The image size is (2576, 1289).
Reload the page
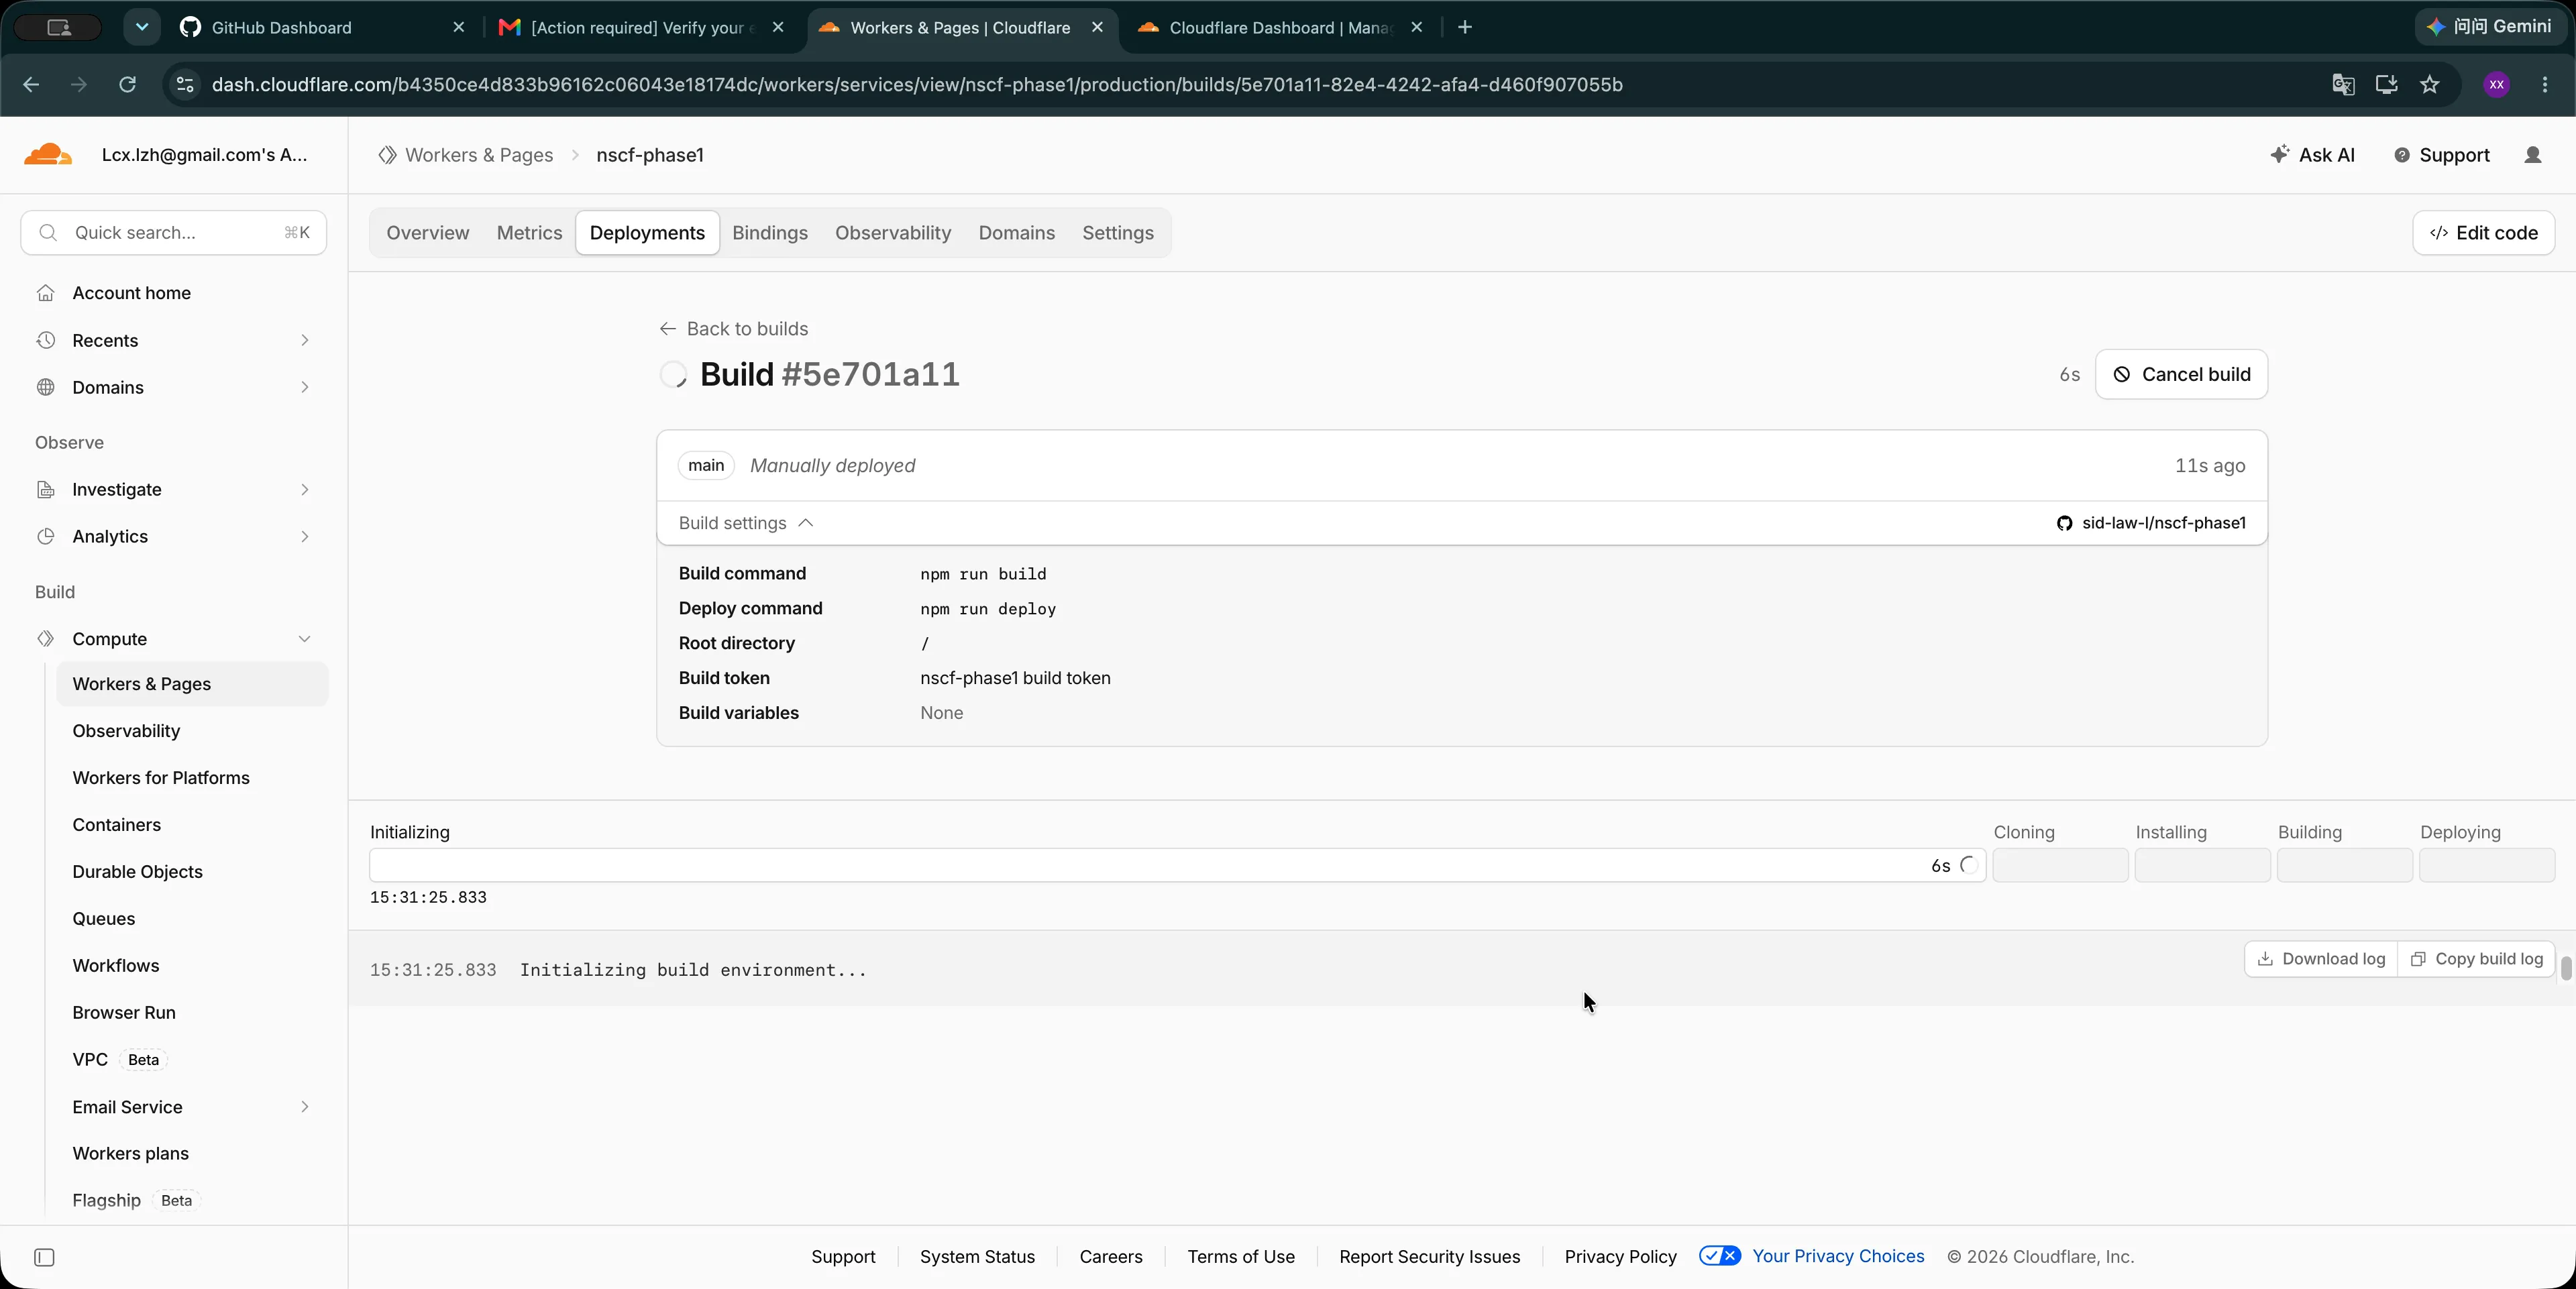coord(127,85)
